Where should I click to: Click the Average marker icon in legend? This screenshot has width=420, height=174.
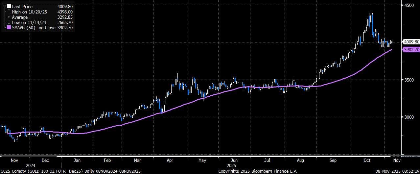point(9,17)
